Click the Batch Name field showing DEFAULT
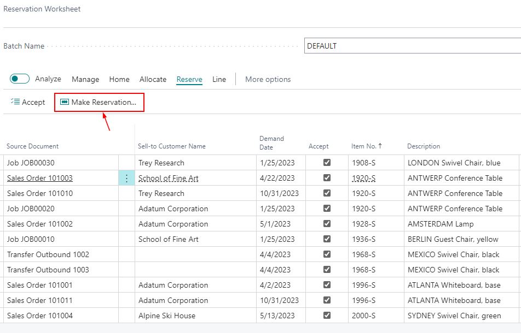The image size is (521, 333). [x=412, y=46]
